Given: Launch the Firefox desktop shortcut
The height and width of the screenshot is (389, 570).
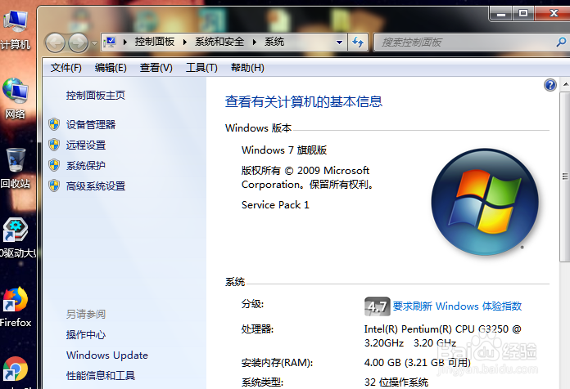Looking at the screenshot, I should pyautogui.click(x=16, y=307).
